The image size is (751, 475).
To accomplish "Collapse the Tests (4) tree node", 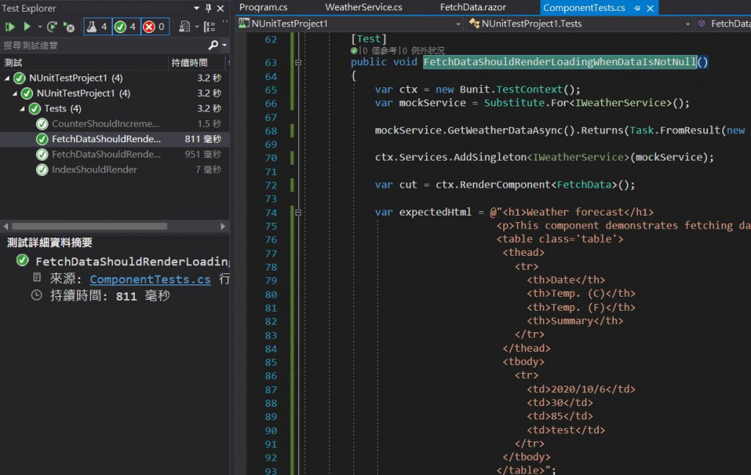I will [23, 108].
